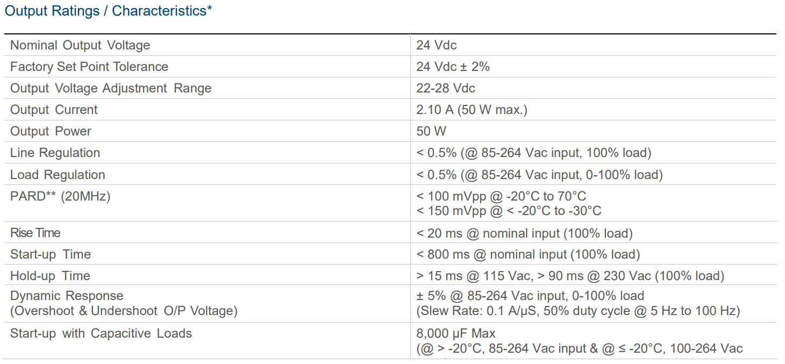
Task: Click the Load Regulation 0-100% load value
Action: 539,175
